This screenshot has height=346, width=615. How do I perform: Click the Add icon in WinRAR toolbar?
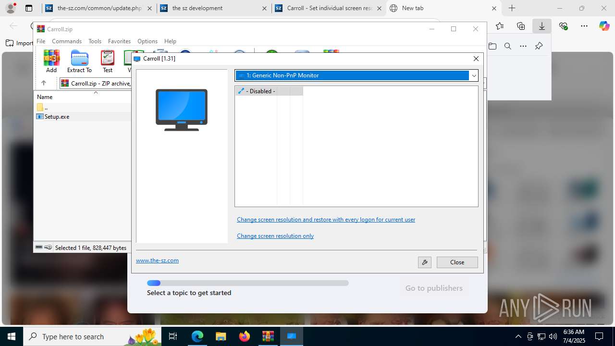click(51, 62)
